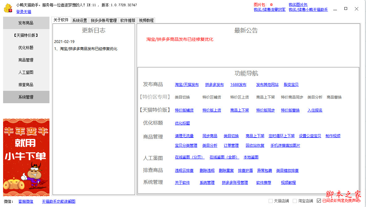Viewport: 366px width, 207px height.
Task: Open 排查商品 in the sidebar
Action: (x=26, y=85)
